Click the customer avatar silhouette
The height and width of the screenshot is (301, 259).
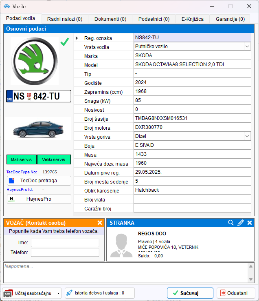point(121,246)
